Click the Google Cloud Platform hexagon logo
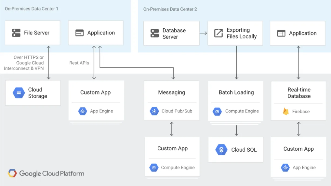This screenshot has height=186, width=331. point(12,173)
